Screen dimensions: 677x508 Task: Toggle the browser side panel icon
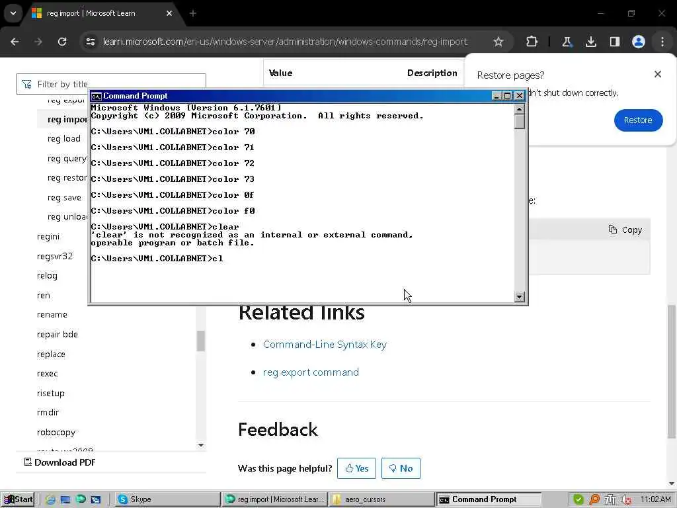614,42
